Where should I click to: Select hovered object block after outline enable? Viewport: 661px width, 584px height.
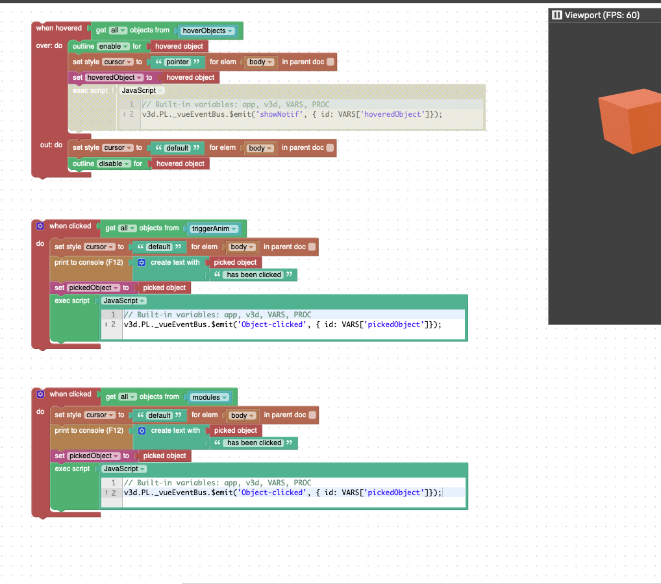179,46
